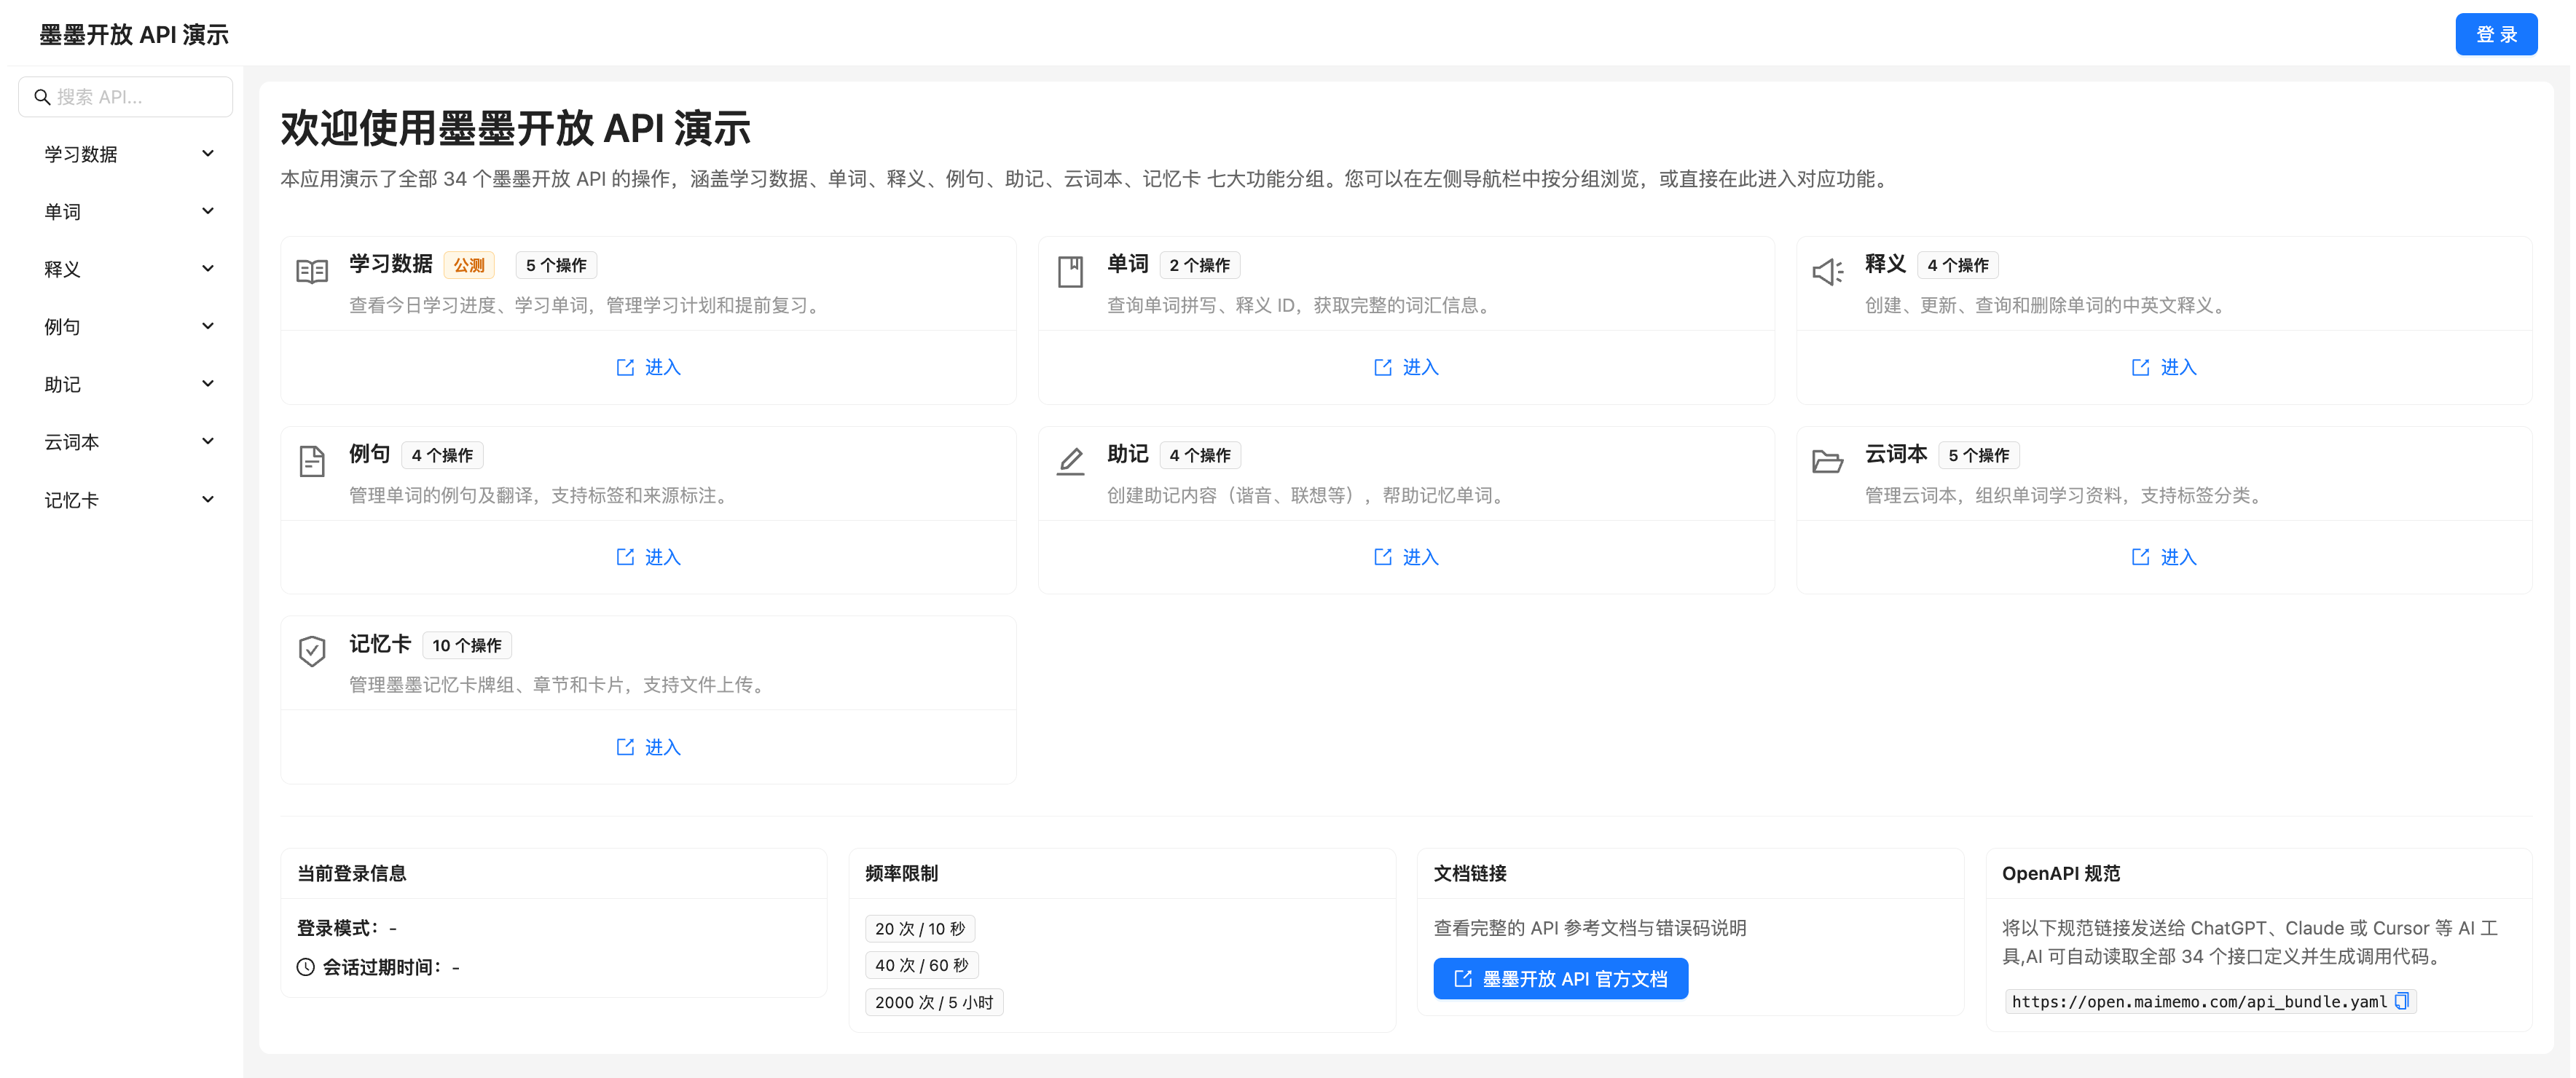Click 进入 on the 学习数据 card
2576x1078 pixels.
pyautogui.click(x=648, y=367)
